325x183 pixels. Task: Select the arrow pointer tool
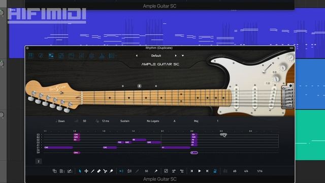pos(80,171)
